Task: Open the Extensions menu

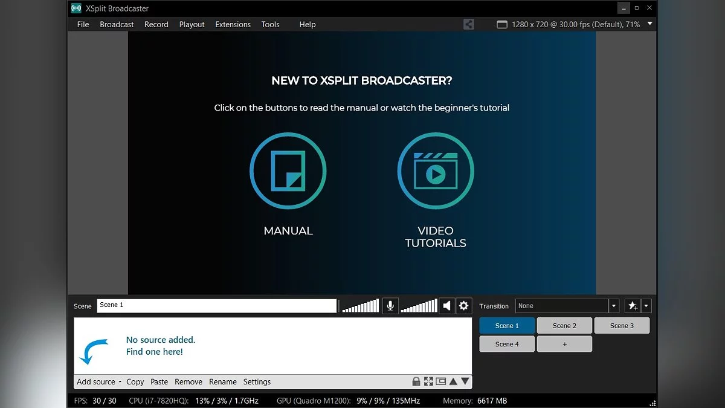Action: [x=233, y=25]
